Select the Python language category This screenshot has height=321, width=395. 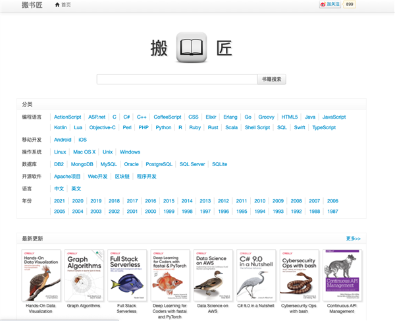[163, 128]
